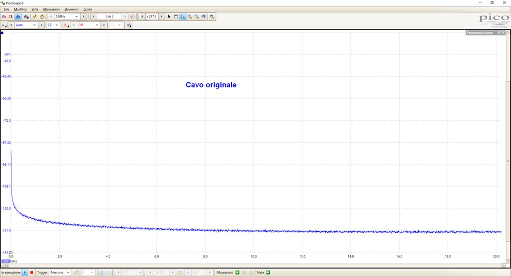Click the blue Channel A axis marker
The image size is (511, 277).
[2, 33]
